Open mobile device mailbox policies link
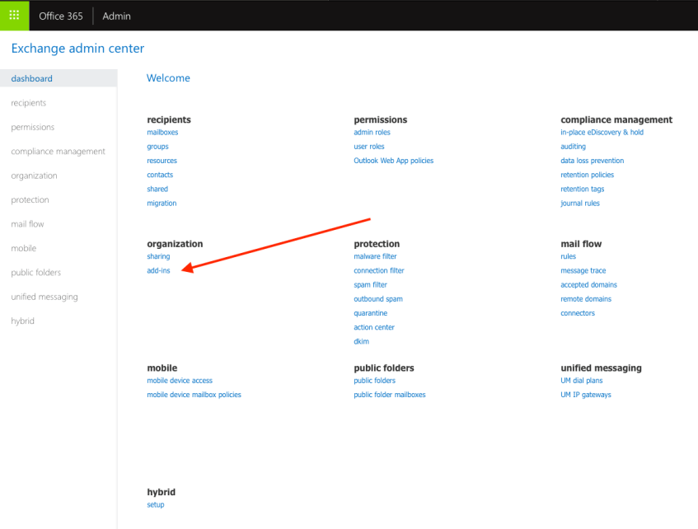 (x=194, y=396)
